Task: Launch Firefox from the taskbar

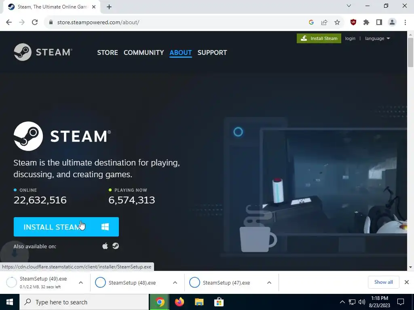Action: (x=180, y=302)
